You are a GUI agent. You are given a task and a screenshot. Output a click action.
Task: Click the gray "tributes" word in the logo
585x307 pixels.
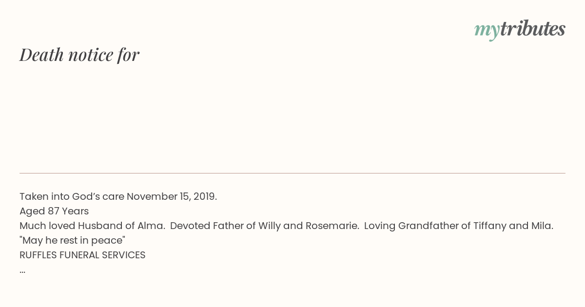tap(532, 29)
